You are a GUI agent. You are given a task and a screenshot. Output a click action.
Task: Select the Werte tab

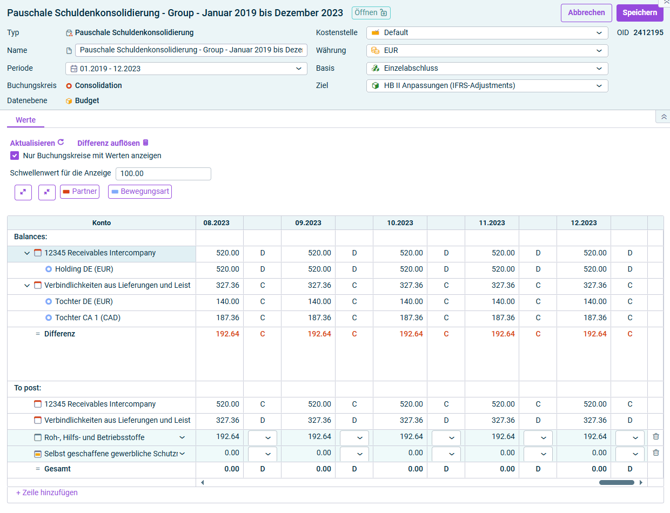click(26, 120)
